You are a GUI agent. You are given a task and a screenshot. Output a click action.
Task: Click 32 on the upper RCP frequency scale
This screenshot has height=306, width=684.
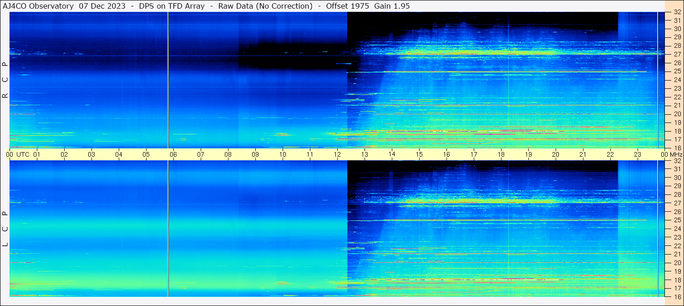677,12
